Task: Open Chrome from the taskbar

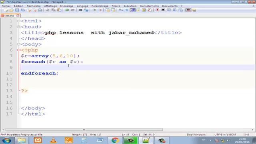Action: coord(115,140)
